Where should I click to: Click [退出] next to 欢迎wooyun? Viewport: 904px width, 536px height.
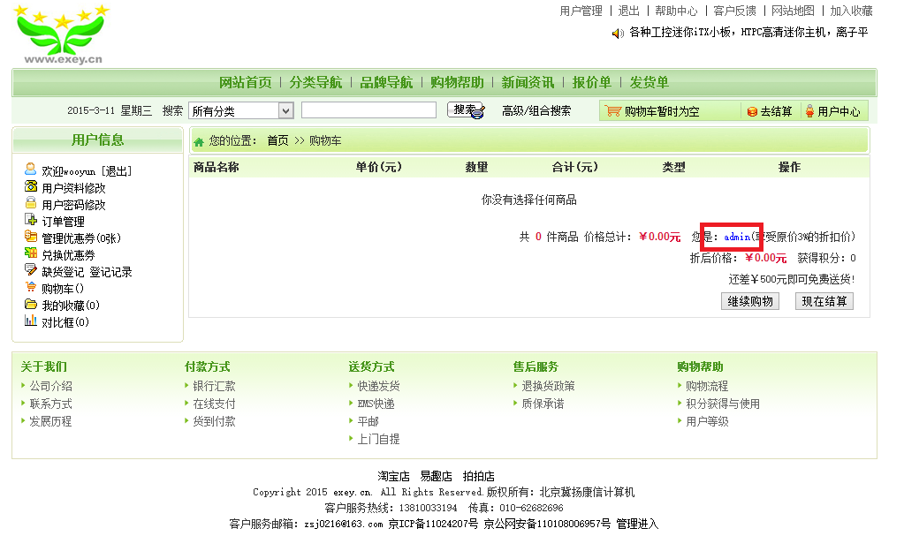[x=117, y=171]
